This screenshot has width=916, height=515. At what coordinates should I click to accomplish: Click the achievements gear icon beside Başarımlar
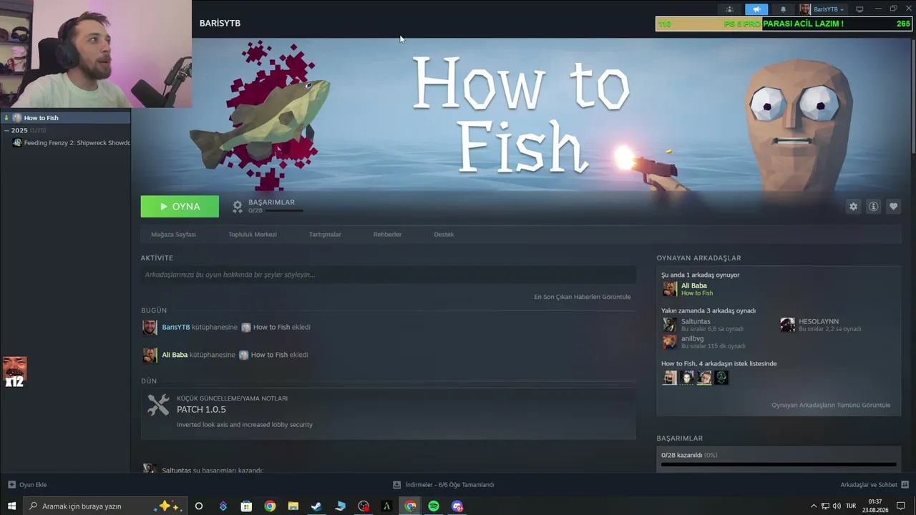[238, 207]
